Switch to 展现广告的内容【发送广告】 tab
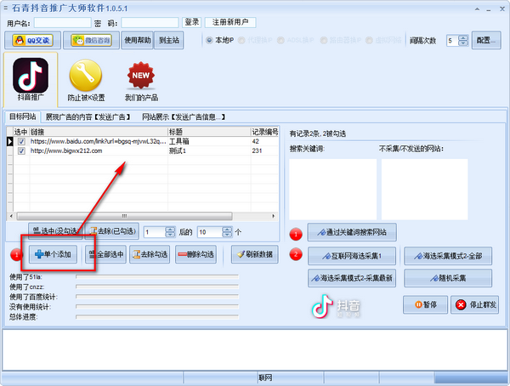 click(x=88, y=116)
